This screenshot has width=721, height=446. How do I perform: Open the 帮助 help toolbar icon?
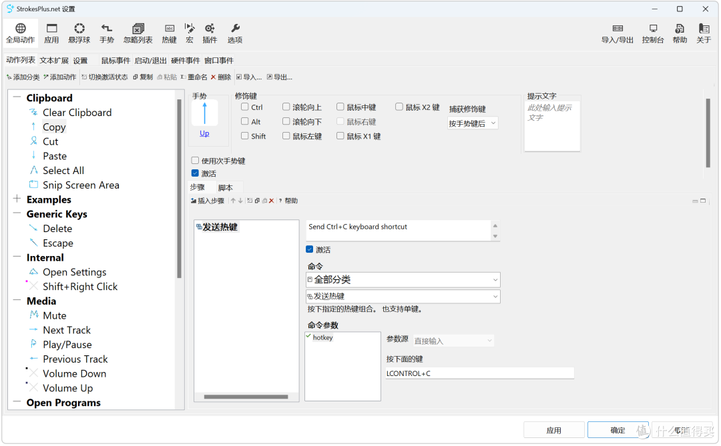pos(680,33)
